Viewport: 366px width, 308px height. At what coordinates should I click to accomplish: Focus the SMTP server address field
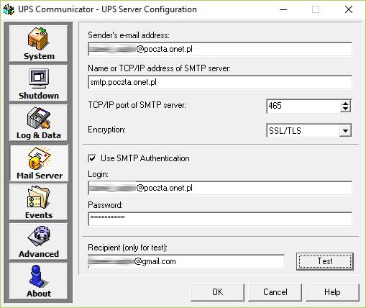pos(220,82)
